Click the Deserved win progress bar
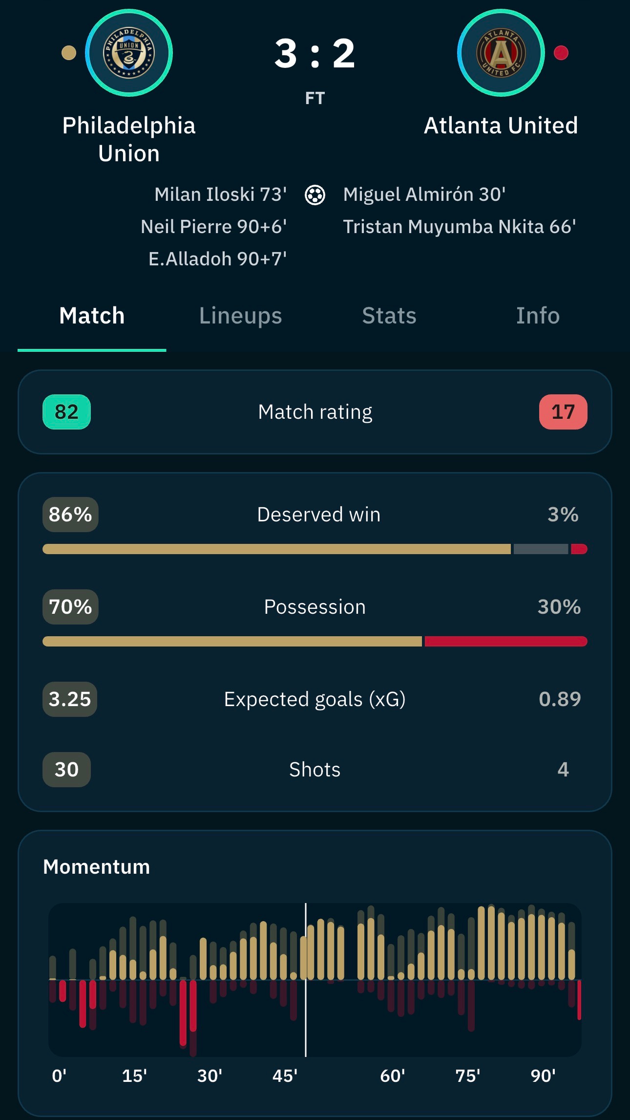Image resolution: width=630 pixels, height=1120 pixels. (x=315, y=549)
